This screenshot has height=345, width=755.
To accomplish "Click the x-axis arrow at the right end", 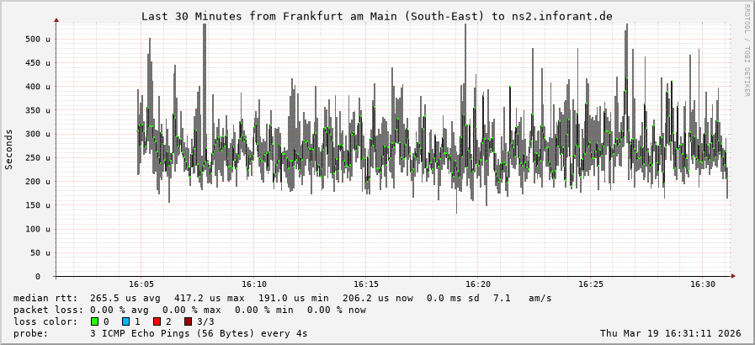I will click(732, 276).
